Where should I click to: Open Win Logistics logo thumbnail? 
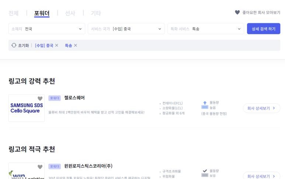coord(27,171)
